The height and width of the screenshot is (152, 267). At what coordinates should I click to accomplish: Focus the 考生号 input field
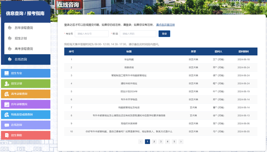coord(92,34)
